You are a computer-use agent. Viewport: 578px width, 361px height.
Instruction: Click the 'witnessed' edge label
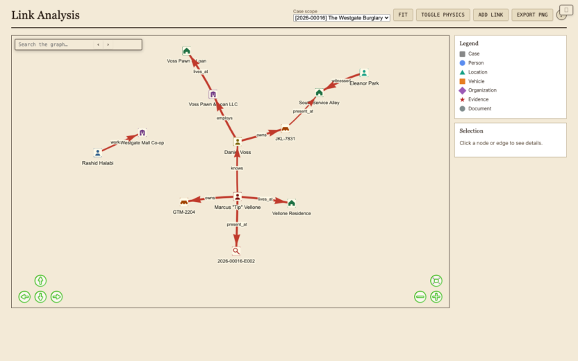(x=341, y=81)
